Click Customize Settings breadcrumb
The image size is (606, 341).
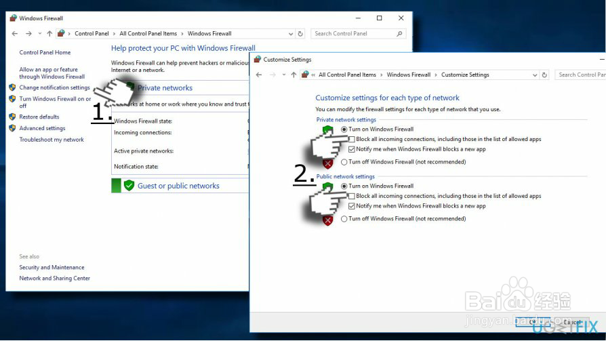point(465,75)
